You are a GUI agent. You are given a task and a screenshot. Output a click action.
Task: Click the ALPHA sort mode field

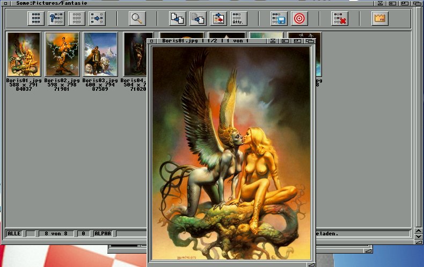tap(103, 233)
